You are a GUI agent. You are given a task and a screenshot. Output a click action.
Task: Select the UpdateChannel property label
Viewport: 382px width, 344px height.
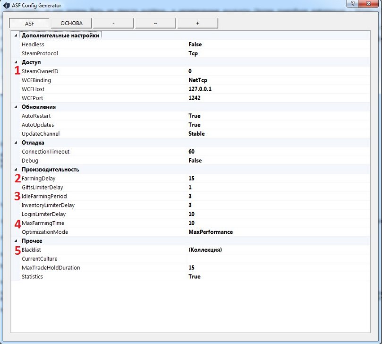pos(41,134)
